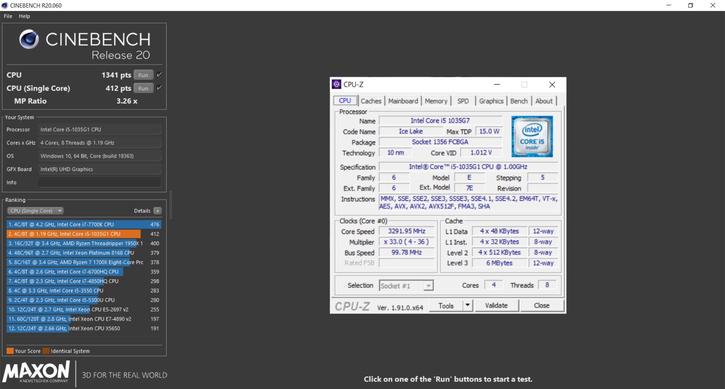The width and height of the screenshot is (725, 389).
Task: Toggle the checkmark next to the CPU score
Action: pos(159,74)
